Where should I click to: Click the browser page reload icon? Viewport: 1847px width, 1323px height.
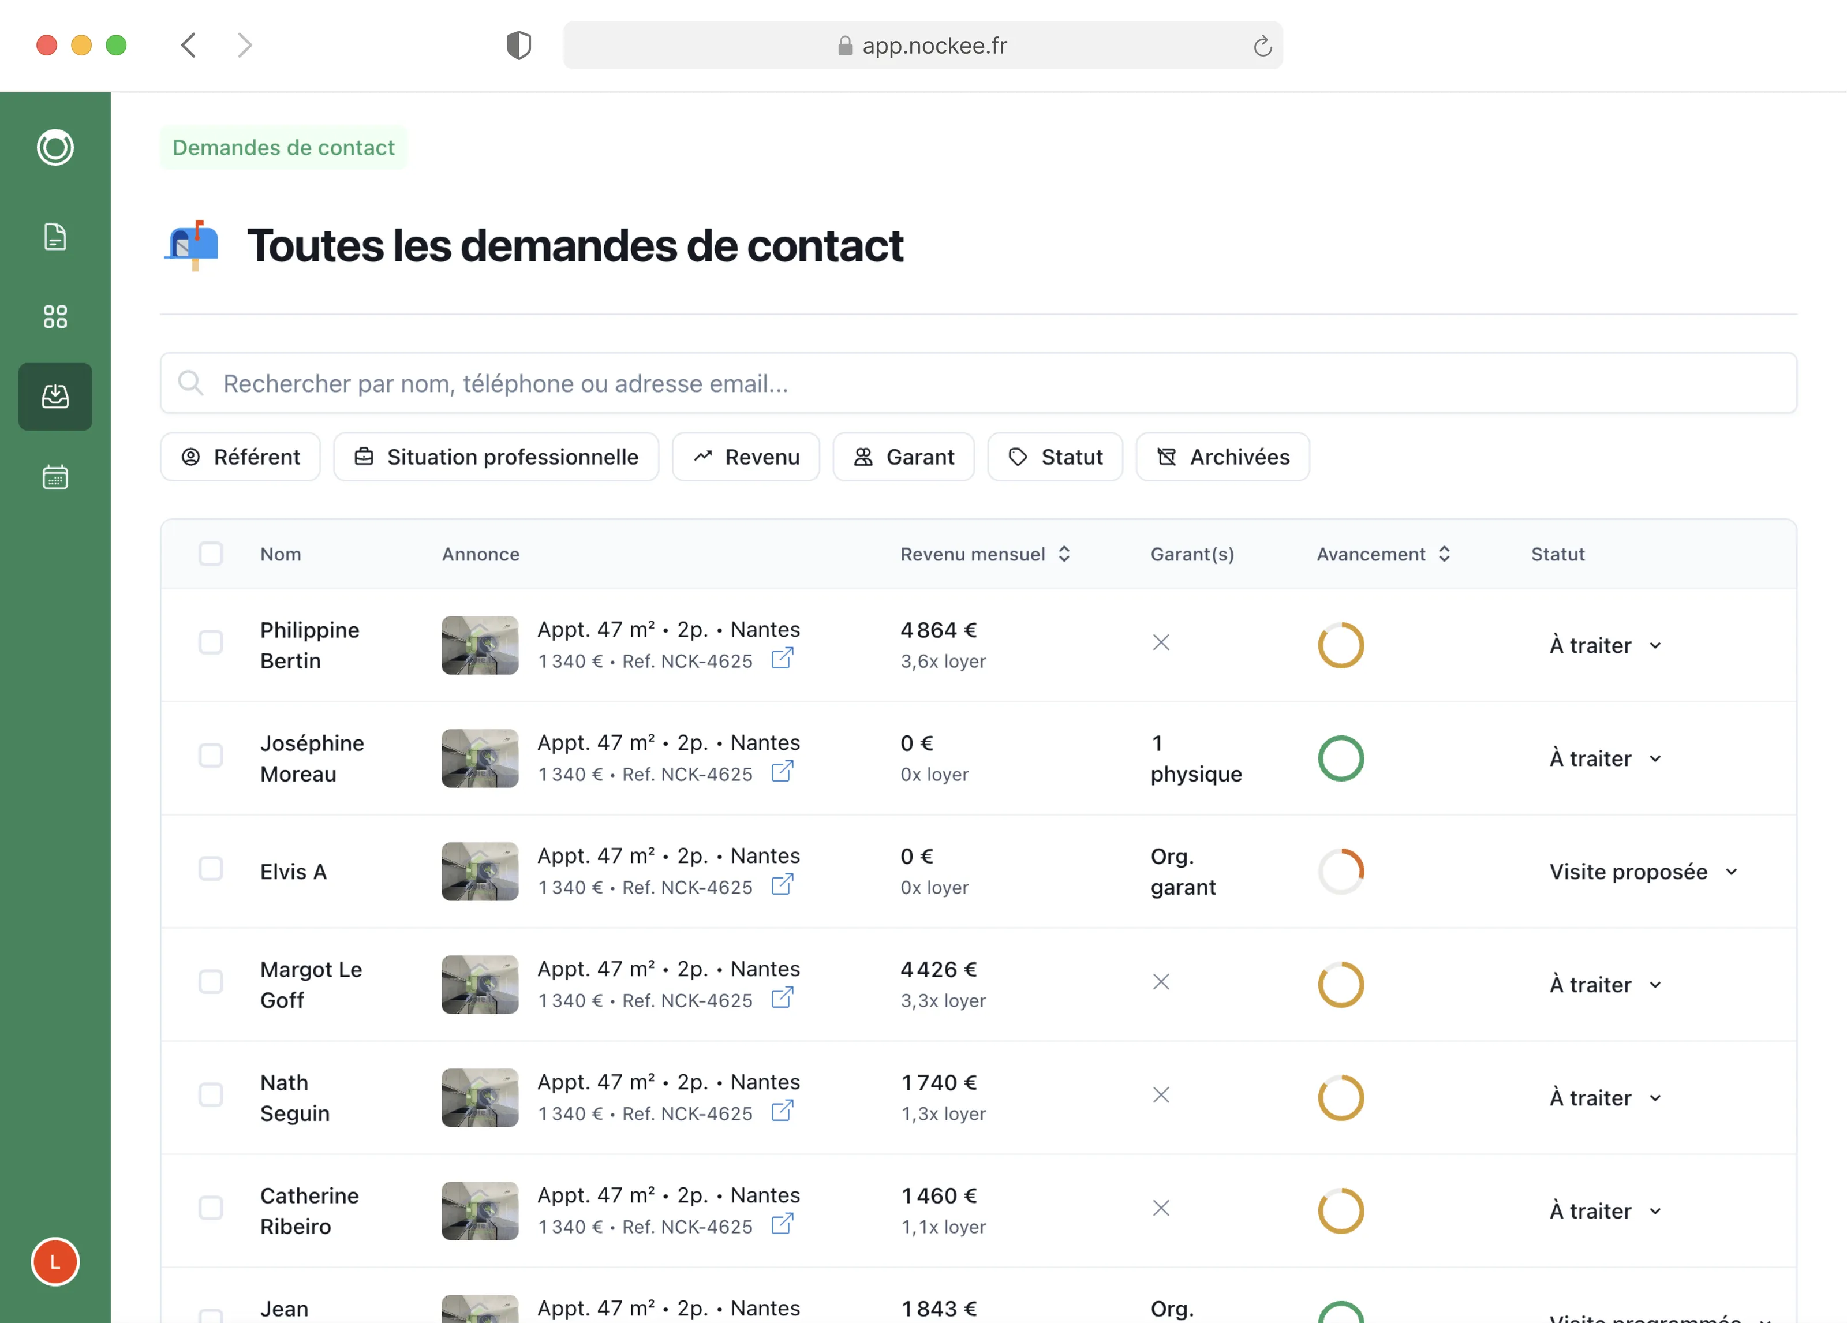1262,46
